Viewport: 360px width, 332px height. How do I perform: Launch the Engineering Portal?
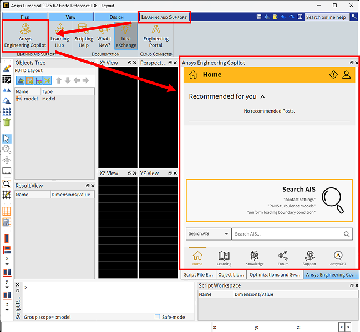pyautogui.click(x=156, y=35)
